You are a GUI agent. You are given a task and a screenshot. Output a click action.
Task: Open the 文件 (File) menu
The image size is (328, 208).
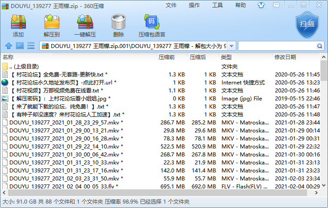[x=171, y=5]
